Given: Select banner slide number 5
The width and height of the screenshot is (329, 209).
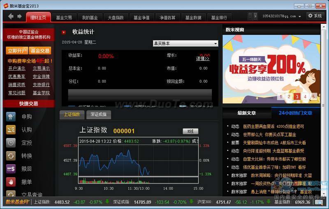Looking at the screenshot, I should click(313, 97).
